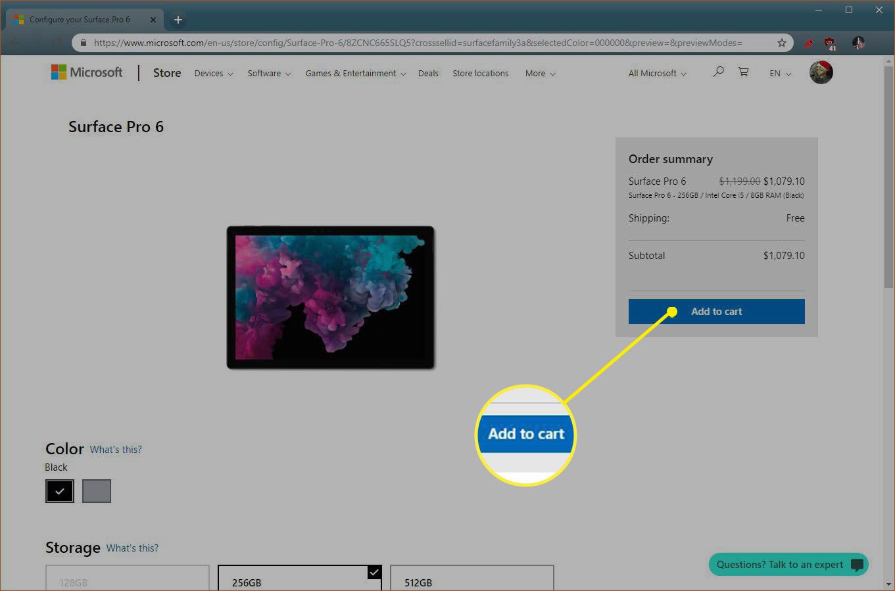This screenshot has width=895, height=591.
Task: Click the Add to cart button
Action: (x=716, y=312)
